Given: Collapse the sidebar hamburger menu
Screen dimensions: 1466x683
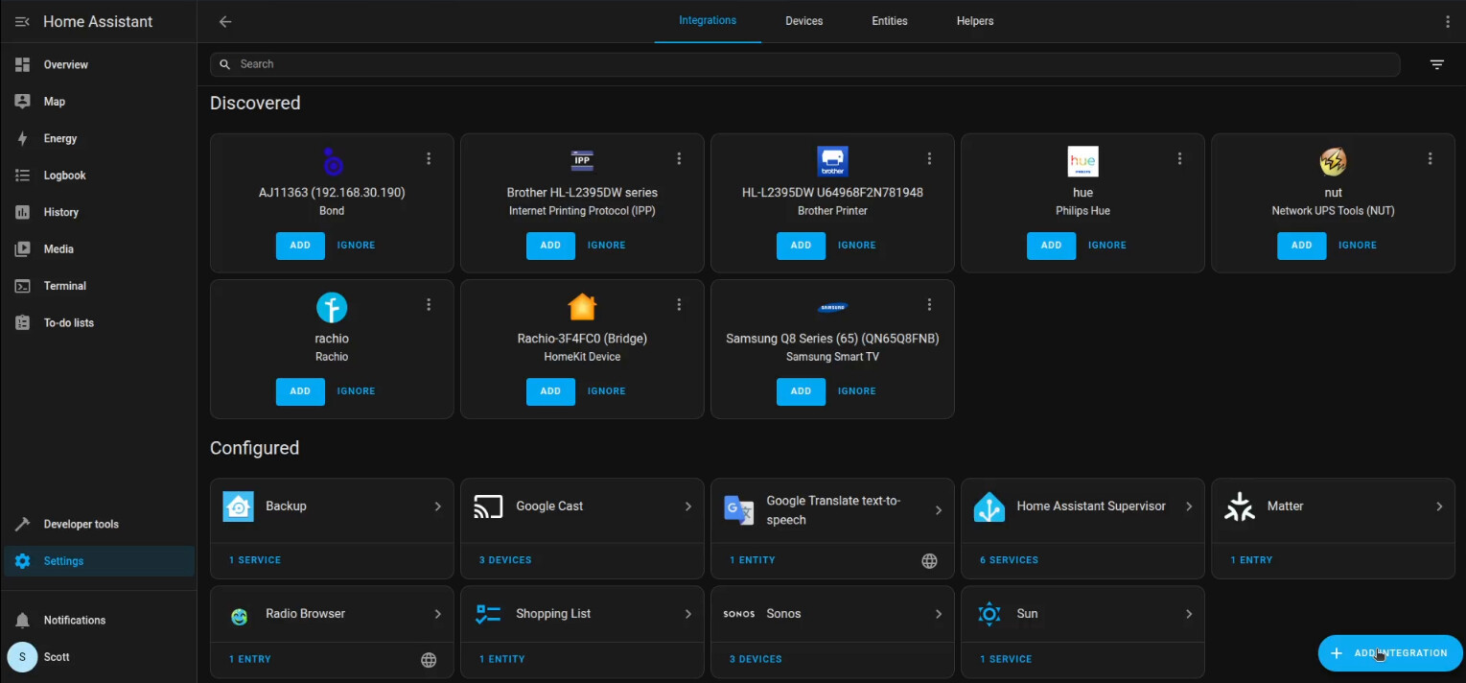Looking at the screenshot, I should (x=22, y=22).
